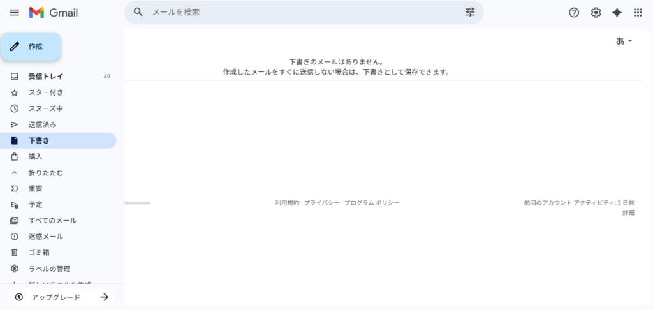Open the 送信済み sent folder
The width and height of the screenshot is (653, 310).
[42, 124]
